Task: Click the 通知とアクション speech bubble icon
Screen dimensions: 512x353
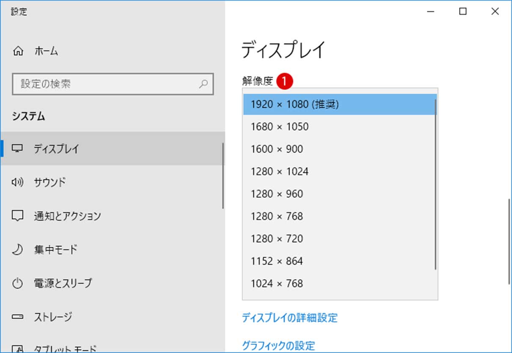Action: 17,216
